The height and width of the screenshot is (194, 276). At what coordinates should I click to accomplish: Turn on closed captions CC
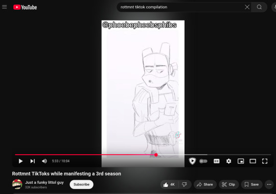coord(217,161)
